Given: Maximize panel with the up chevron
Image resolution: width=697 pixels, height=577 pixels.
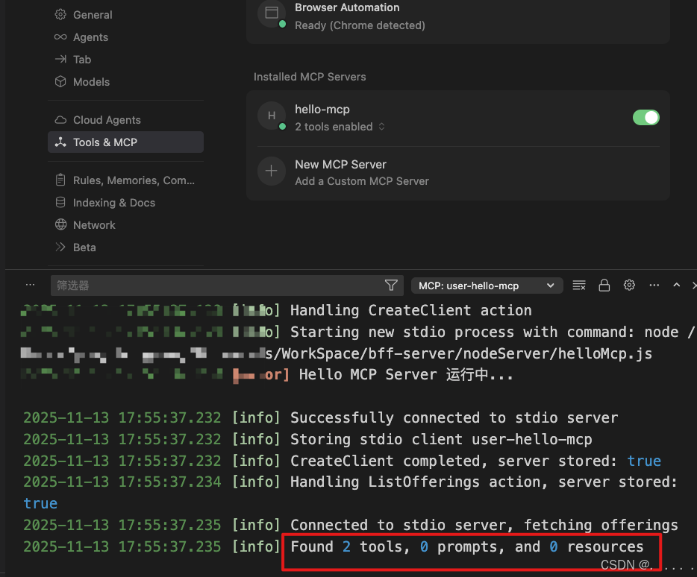Looking at the screenshot, I should point(677,286).
